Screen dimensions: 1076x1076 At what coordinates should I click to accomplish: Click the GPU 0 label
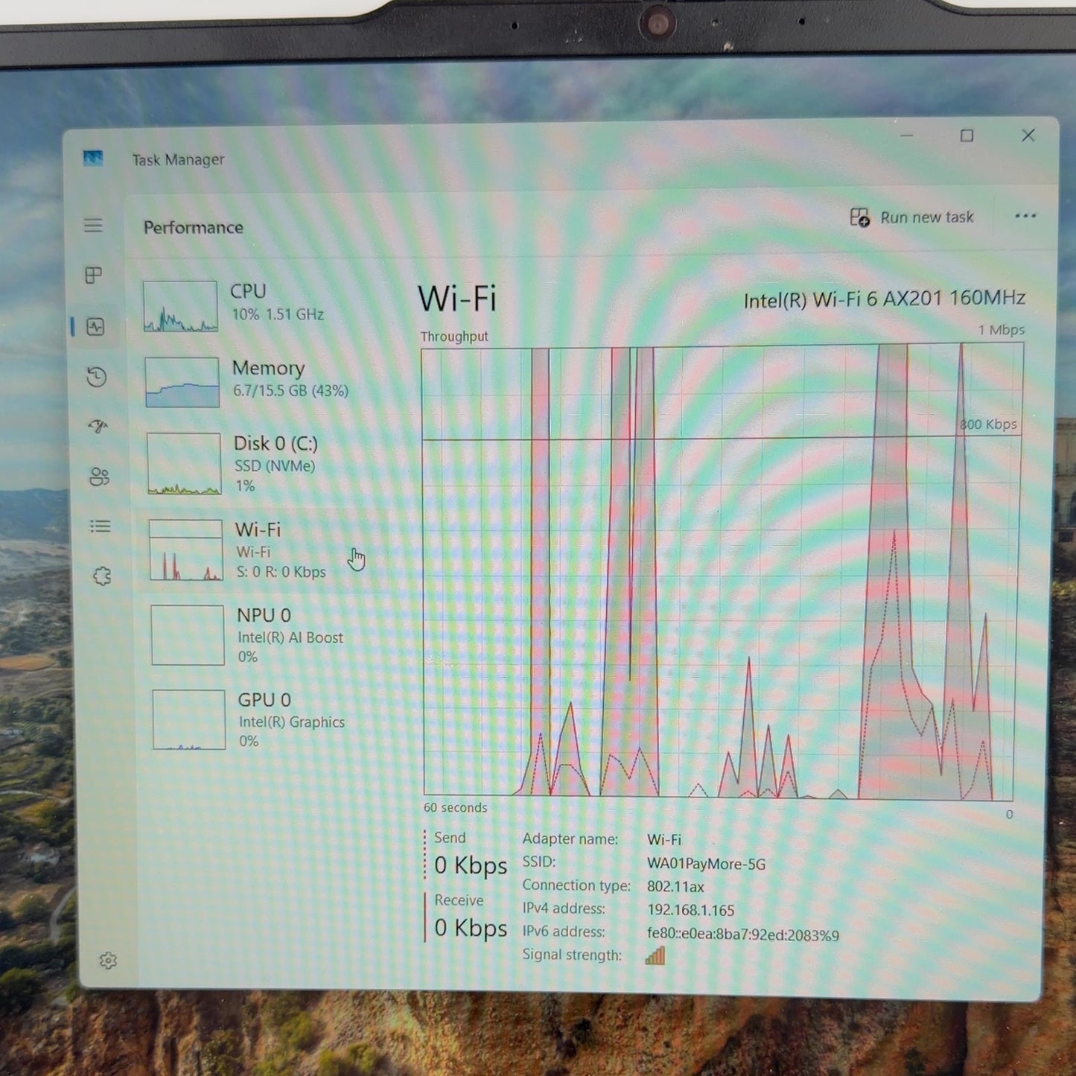click(x=264, y=700)
